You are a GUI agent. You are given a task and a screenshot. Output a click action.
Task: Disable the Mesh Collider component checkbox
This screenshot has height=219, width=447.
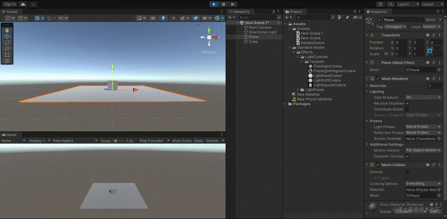coord(378,165)
